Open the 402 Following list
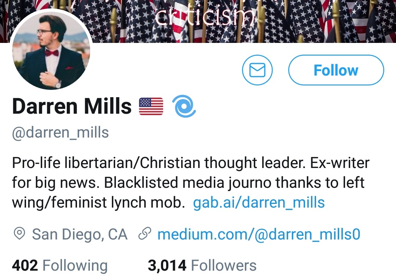This screenshot has height=278, width=396. [x=60, y=266]
